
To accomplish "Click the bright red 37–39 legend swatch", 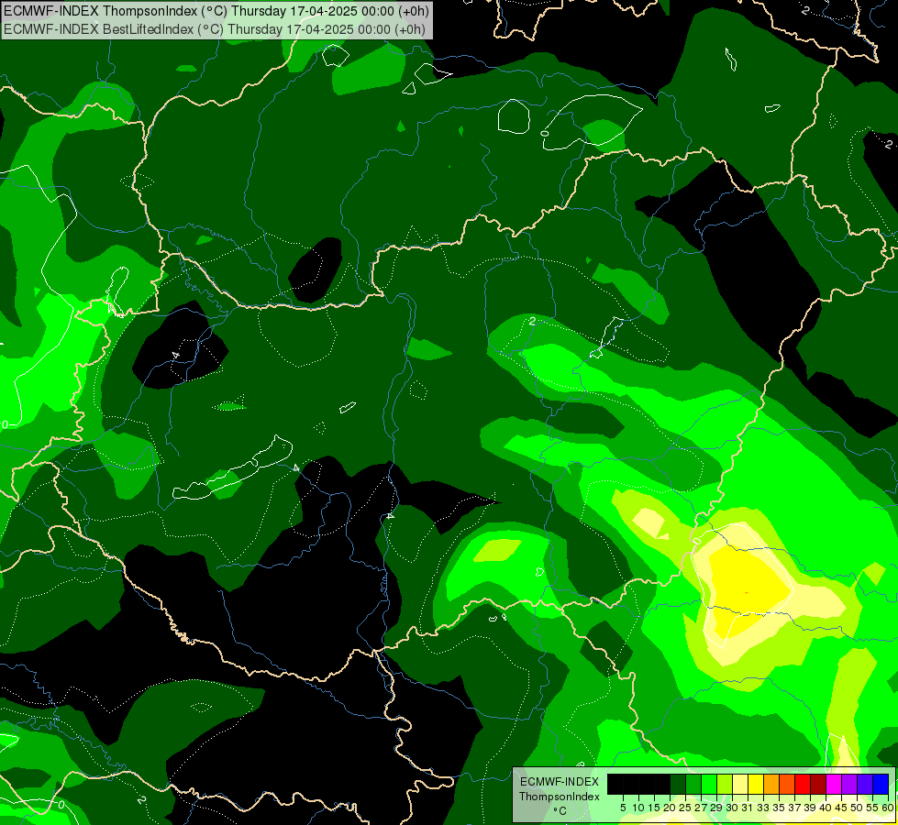I will click(x=803, y=784).
